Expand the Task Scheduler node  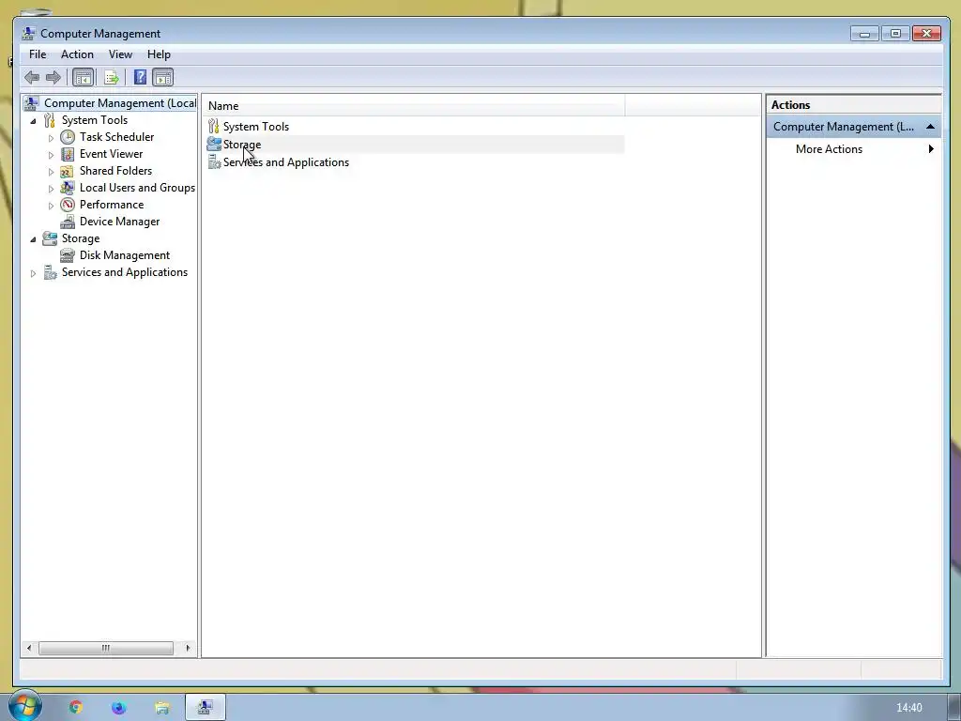tap(51, 138)
